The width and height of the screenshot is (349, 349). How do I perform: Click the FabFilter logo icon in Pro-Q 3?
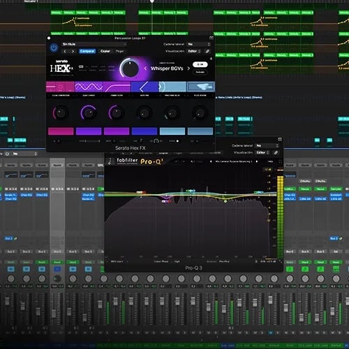click(x=110, y=161)
